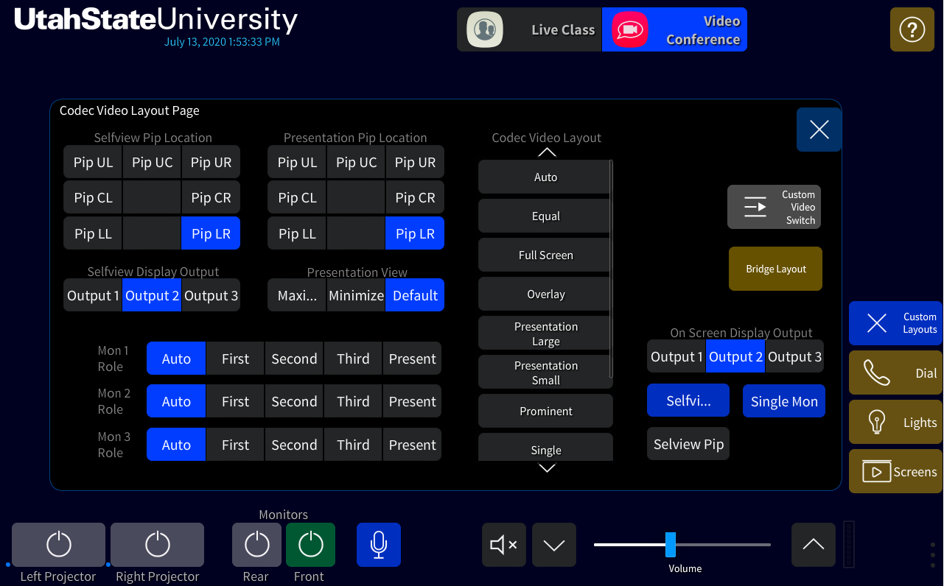Set Mon 1 Role to First

pyautogui.click(x=235, y=359)
